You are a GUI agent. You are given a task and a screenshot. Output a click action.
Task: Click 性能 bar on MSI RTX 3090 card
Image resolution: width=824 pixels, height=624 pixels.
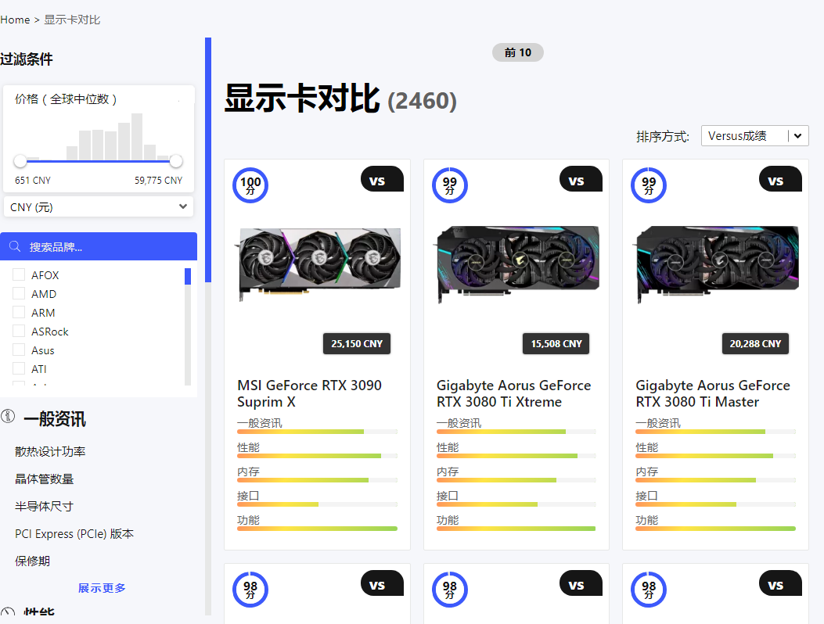click(x=318, y=456)
